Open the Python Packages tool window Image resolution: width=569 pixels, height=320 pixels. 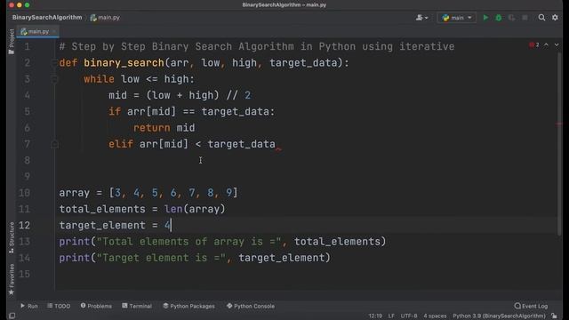click(x=189, y=306)
